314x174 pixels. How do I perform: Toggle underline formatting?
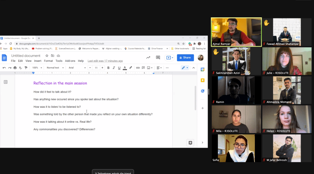pyautogui.click(x=119, y=68)
